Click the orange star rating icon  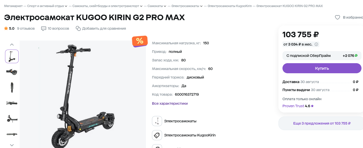(6, 28)
